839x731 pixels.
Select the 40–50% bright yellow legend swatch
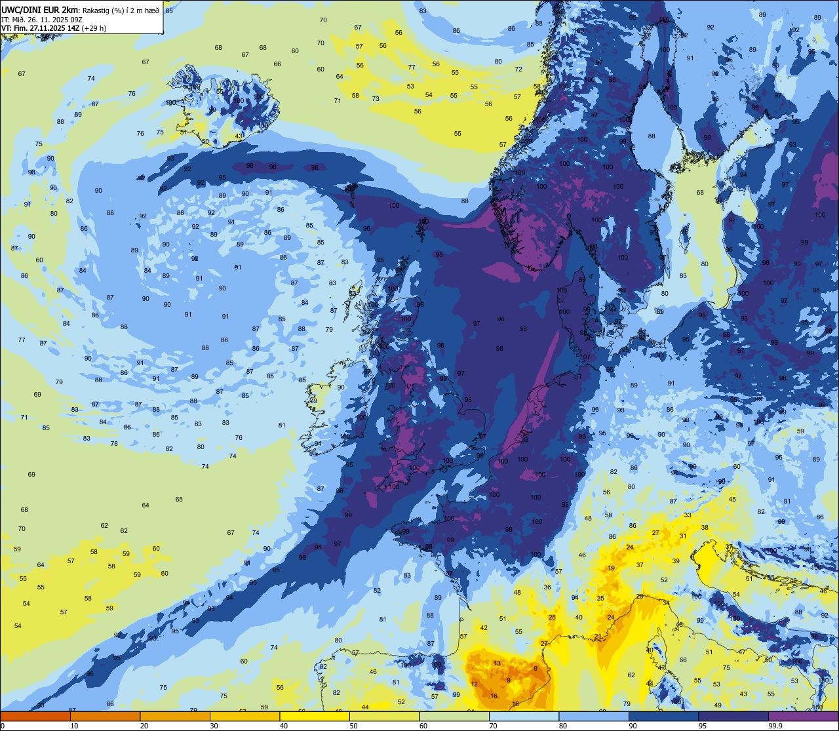point(315,716)
